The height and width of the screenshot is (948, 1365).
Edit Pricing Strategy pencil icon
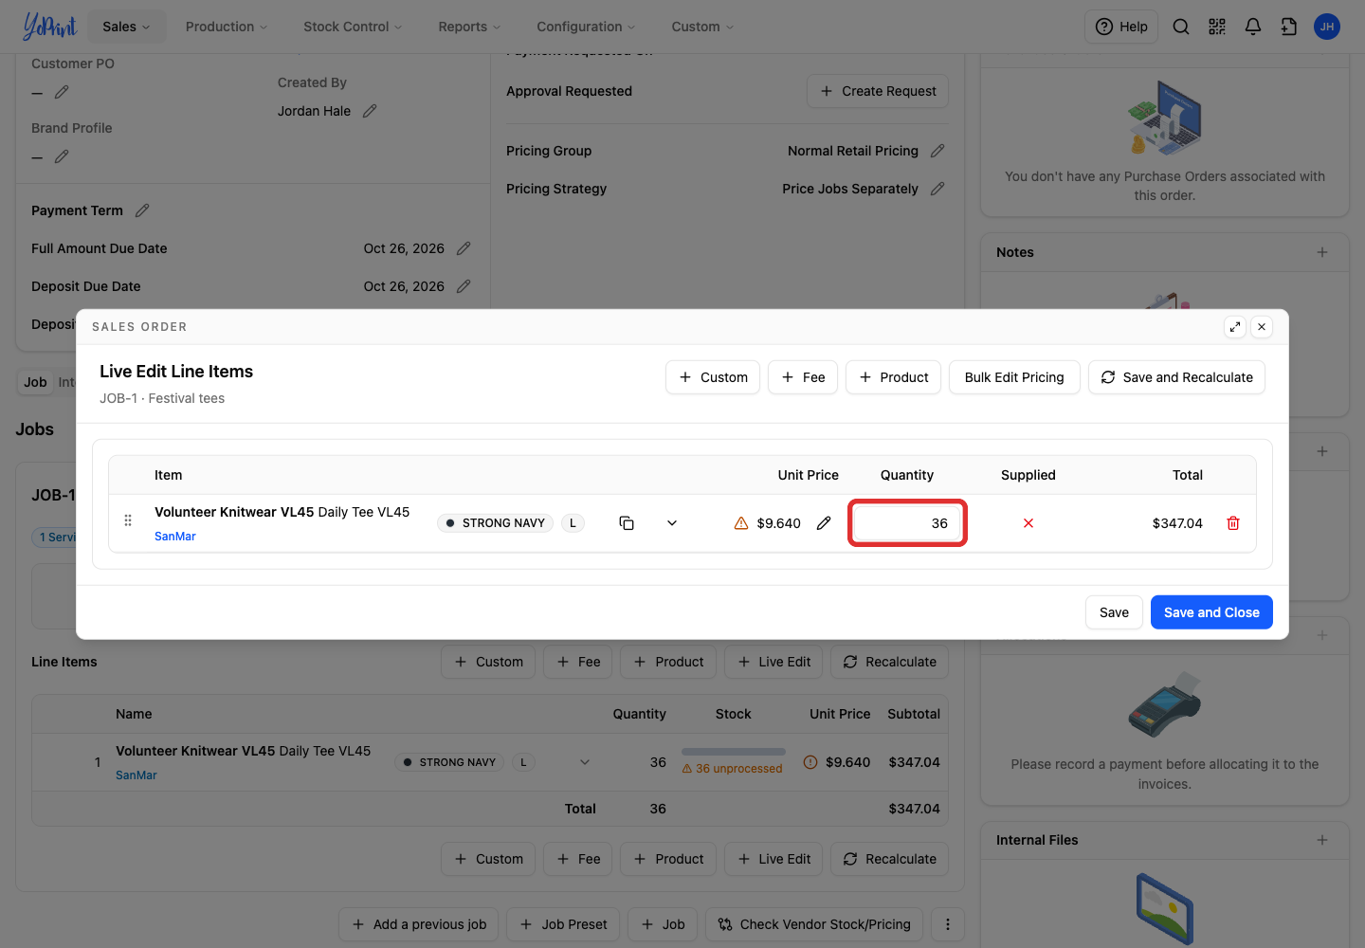[x=937, y=189]
